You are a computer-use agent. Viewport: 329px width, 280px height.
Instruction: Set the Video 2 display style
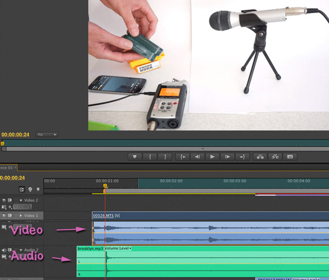[x=4, y=207]
